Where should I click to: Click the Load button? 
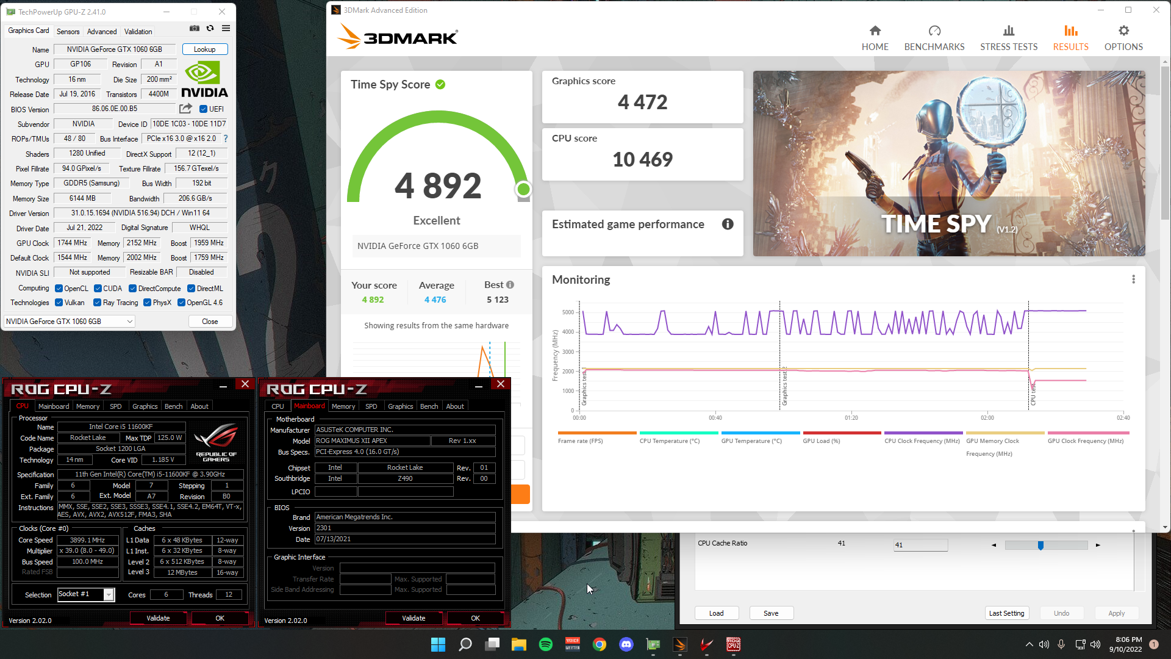tap(717, 613)
